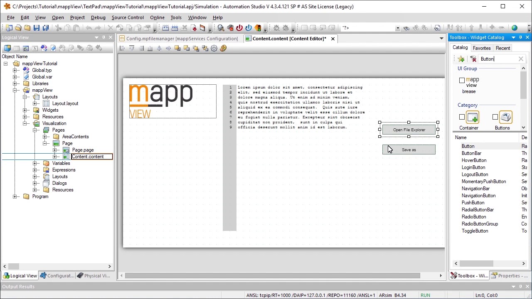
Task: Switch to Configuration View tab
Action: click(x=57, y=276)
